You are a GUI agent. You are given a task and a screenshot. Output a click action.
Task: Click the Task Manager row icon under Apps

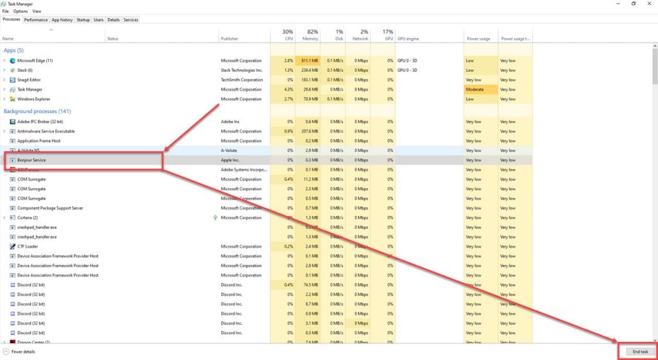click(13, 90)
